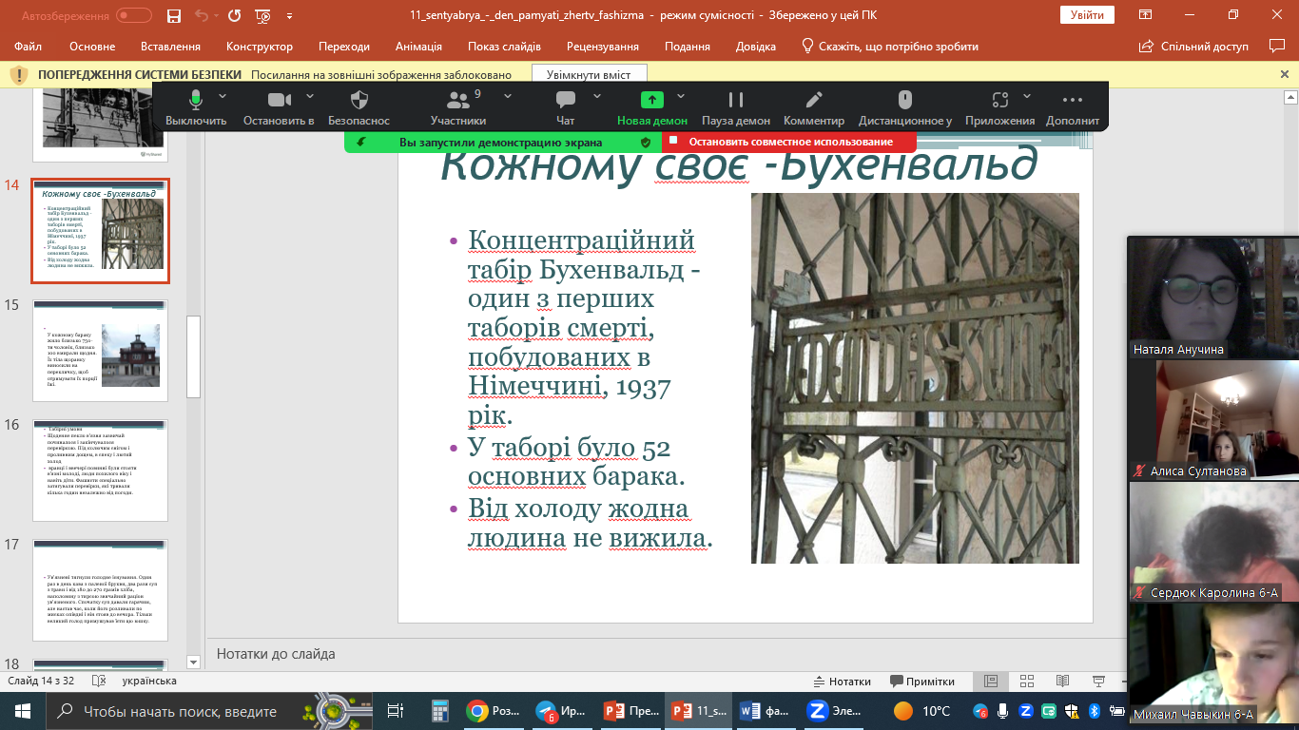Save the presentation with floppy disk icon
1299x730 pixels.
[x=173, y=15]
